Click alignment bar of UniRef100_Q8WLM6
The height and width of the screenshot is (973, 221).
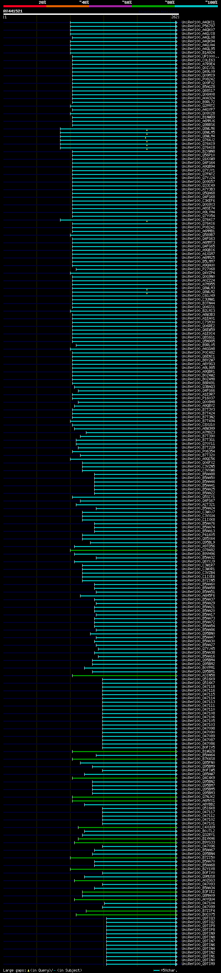click(119, 128)
